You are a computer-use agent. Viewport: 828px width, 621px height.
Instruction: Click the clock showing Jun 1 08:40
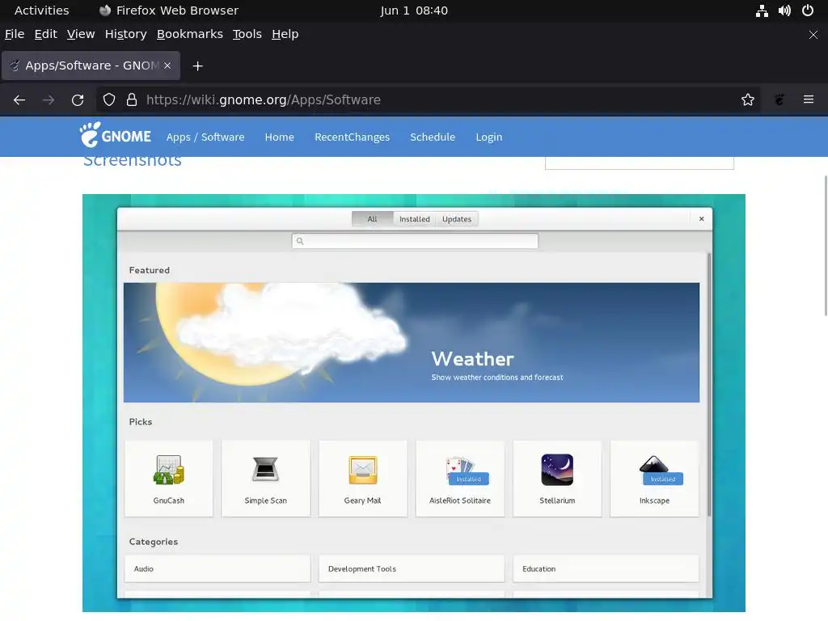414,11
